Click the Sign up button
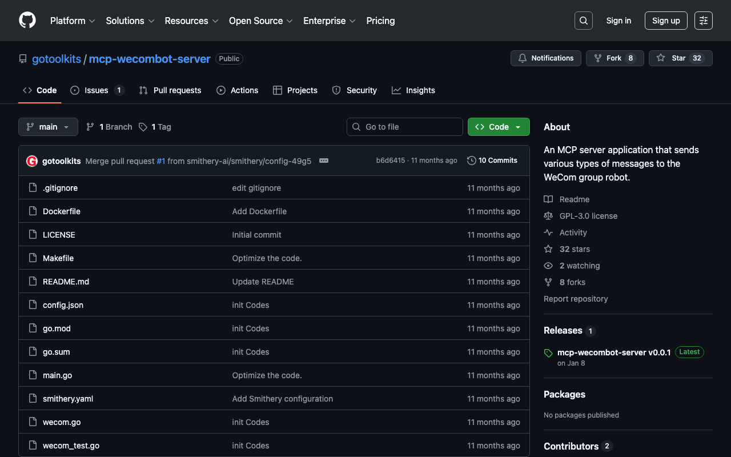Viewport: 731px width, 457px height. pos(665,21)
